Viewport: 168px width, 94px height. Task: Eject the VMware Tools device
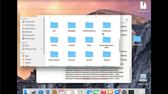(41, 49)
